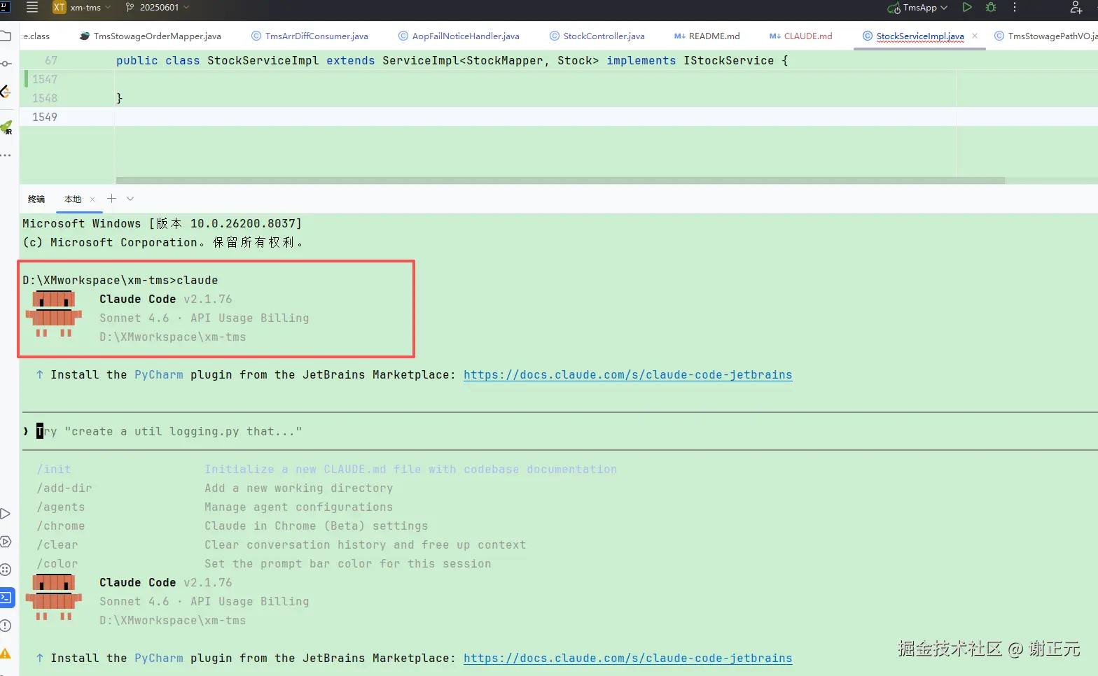
Task: Expand the terminal tab options chevron
Action: point(130,199)
